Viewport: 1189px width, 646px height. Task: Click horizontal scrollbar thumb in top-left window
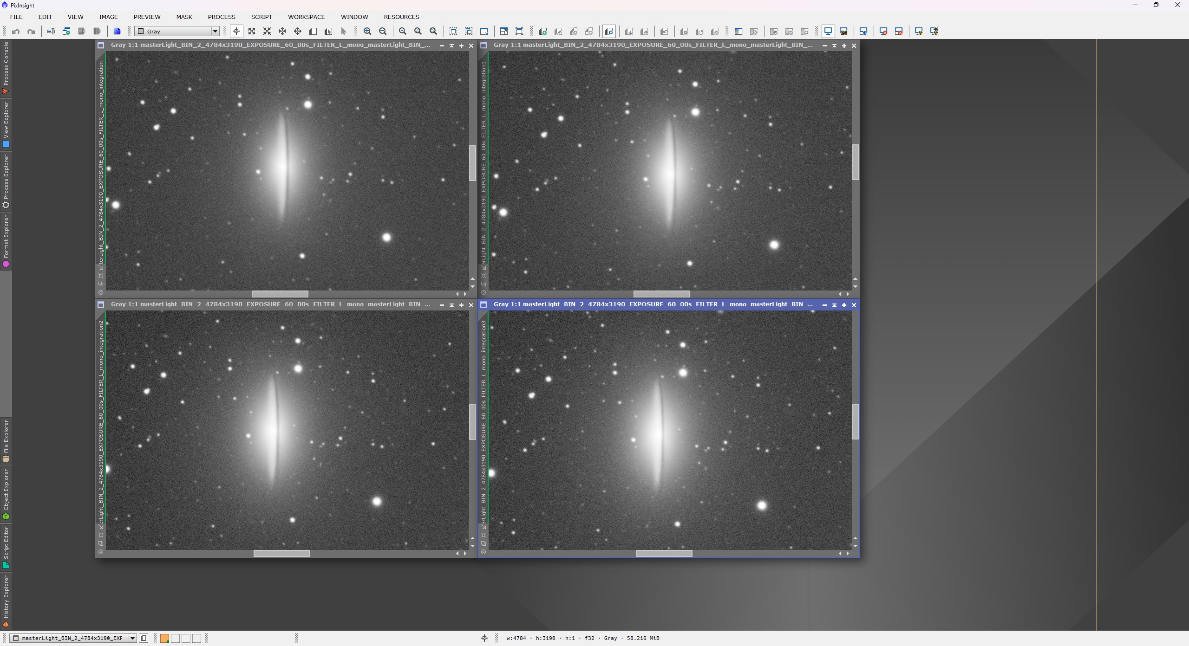point(280,294)
